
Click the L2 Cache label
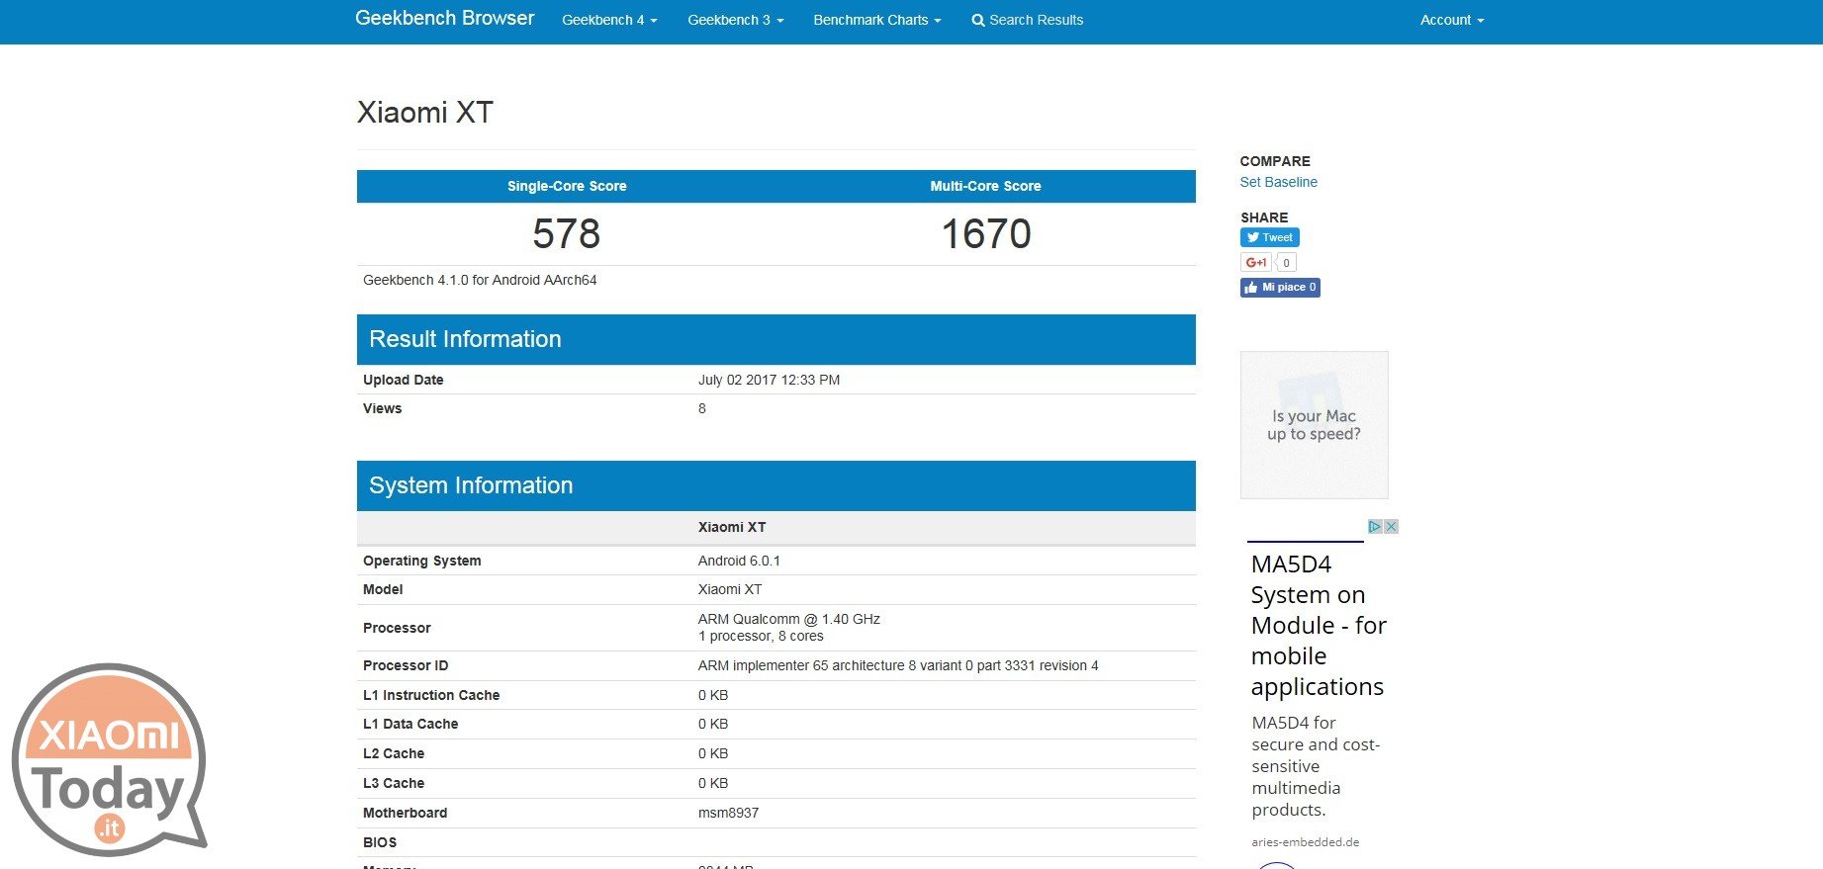[x=394, y=753]
